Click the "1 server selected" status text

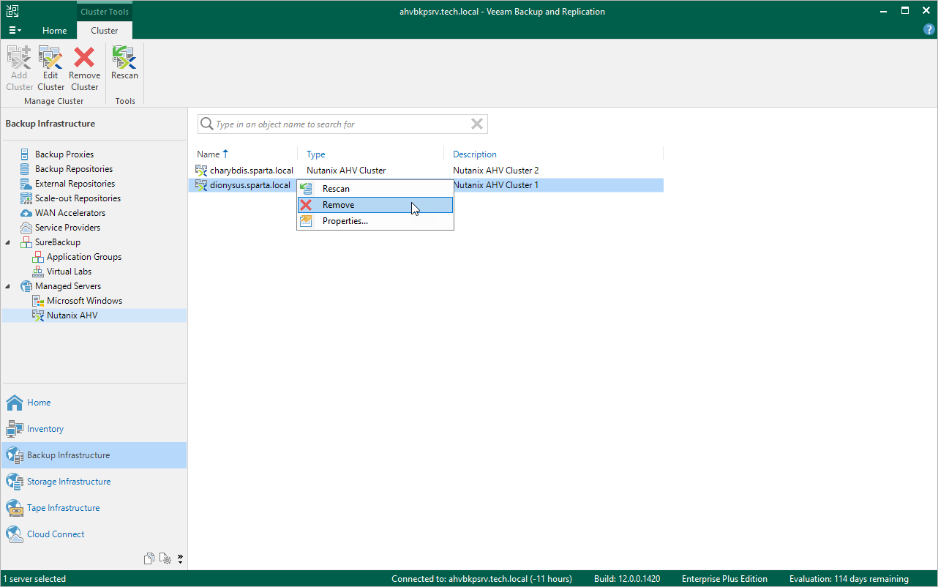tap(34, 579)
